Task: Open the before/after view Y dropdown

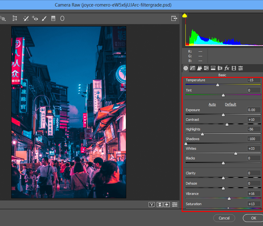Action: coord(152,205)
